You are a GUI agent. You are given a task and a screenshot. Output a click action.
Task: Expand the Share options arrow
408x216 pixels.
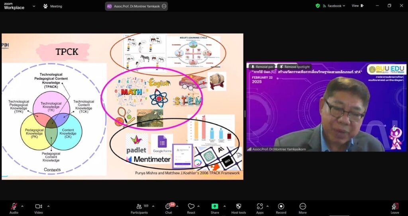[x=224, y=206]
